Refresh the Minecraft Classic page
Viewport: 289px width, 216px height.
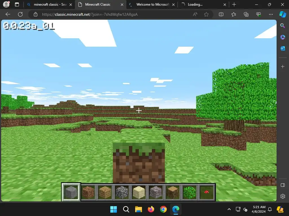20,14
